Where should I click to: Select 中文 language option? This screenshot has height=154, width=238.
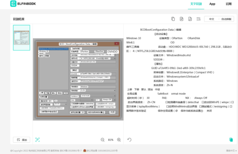coord(211,19)
